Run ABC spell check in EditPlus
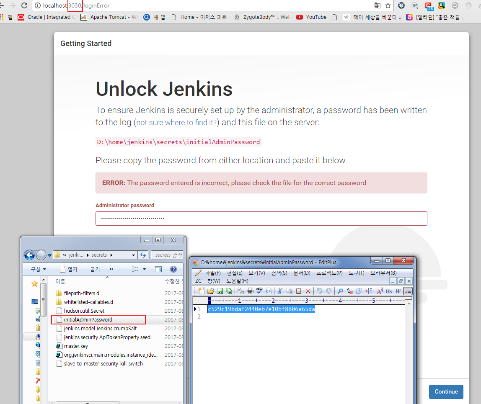This screenshot has height=404, width=481. 259,291
